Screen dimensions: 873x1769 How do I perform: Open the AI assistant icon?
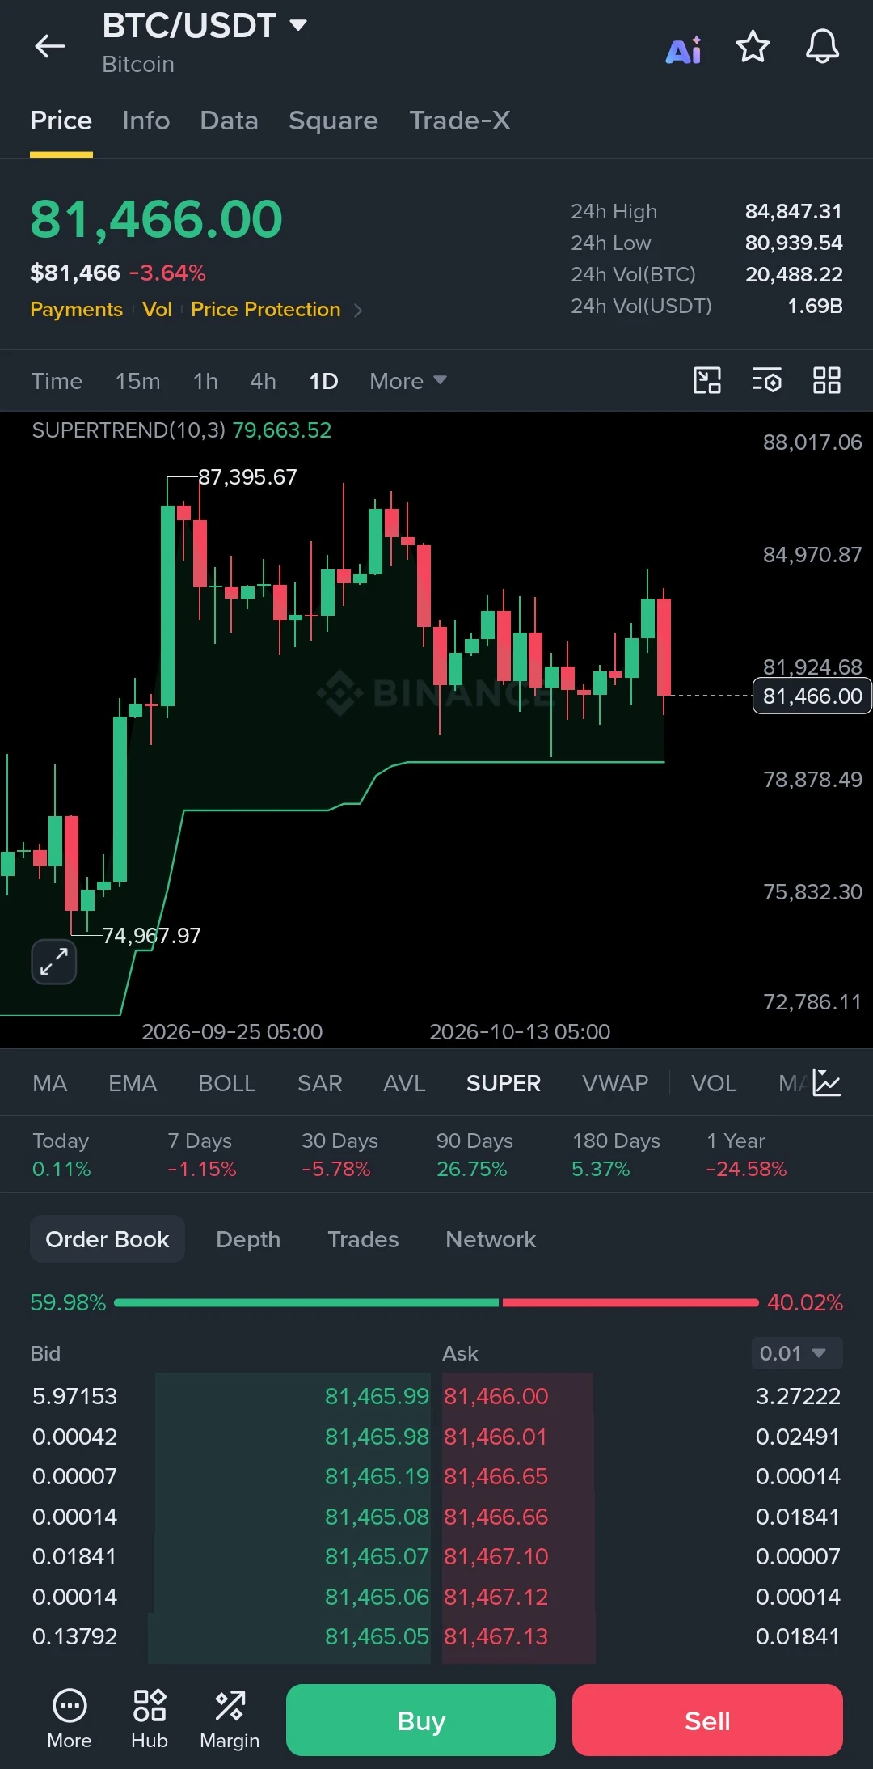684,49
